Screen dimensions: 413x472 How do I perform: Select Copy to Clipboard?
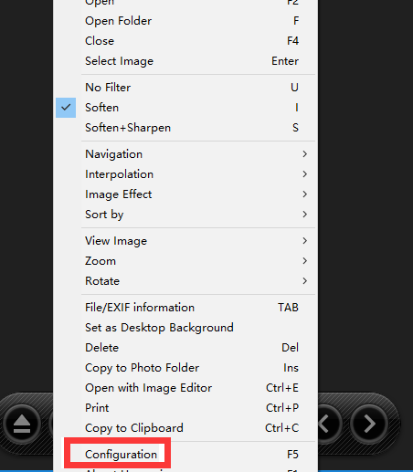[185, 428]
